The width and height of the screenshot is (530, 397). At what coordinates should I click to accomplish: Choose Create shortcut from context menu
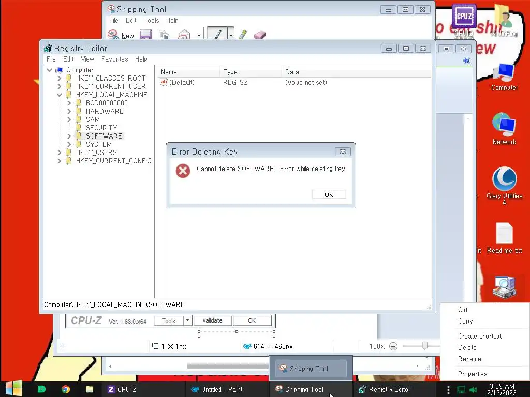tap(480, 336)
